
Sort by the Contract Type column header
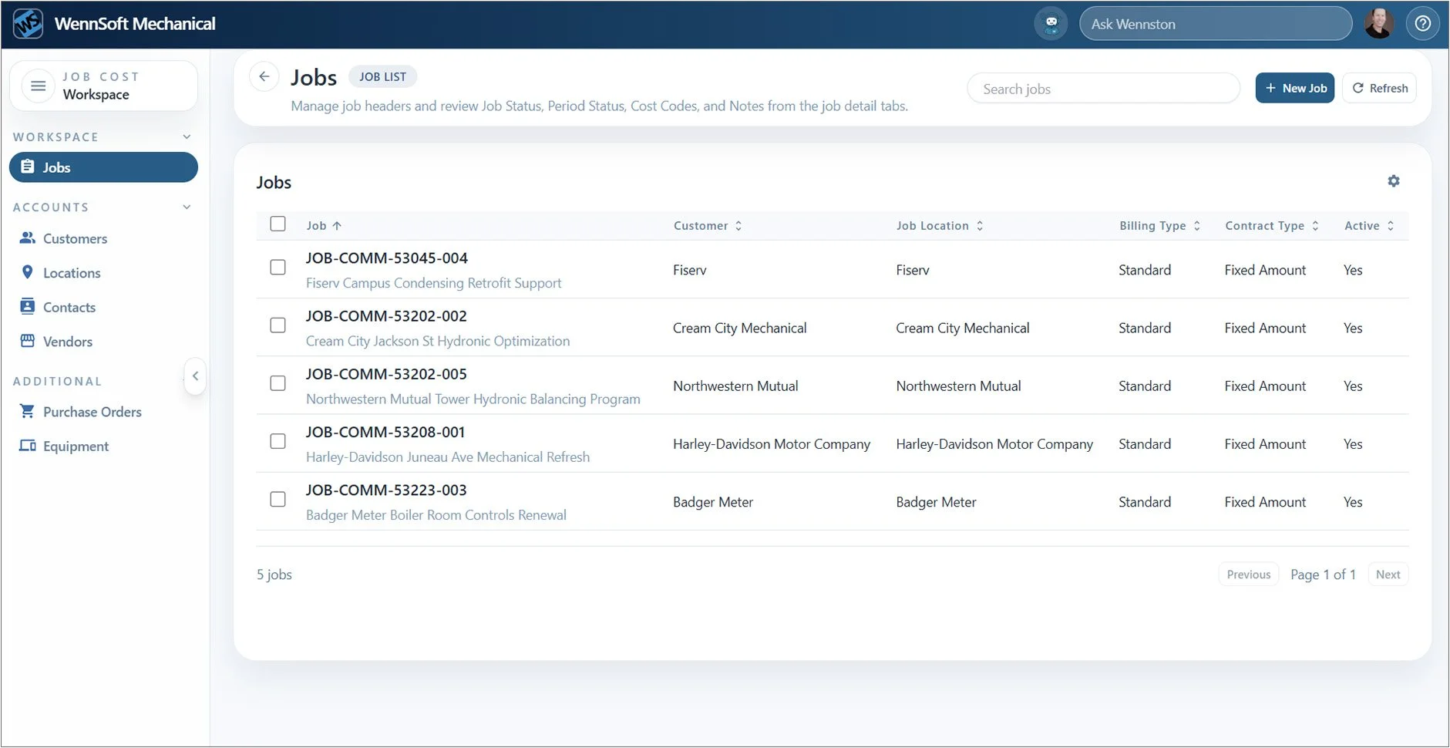click(1272, 226)
